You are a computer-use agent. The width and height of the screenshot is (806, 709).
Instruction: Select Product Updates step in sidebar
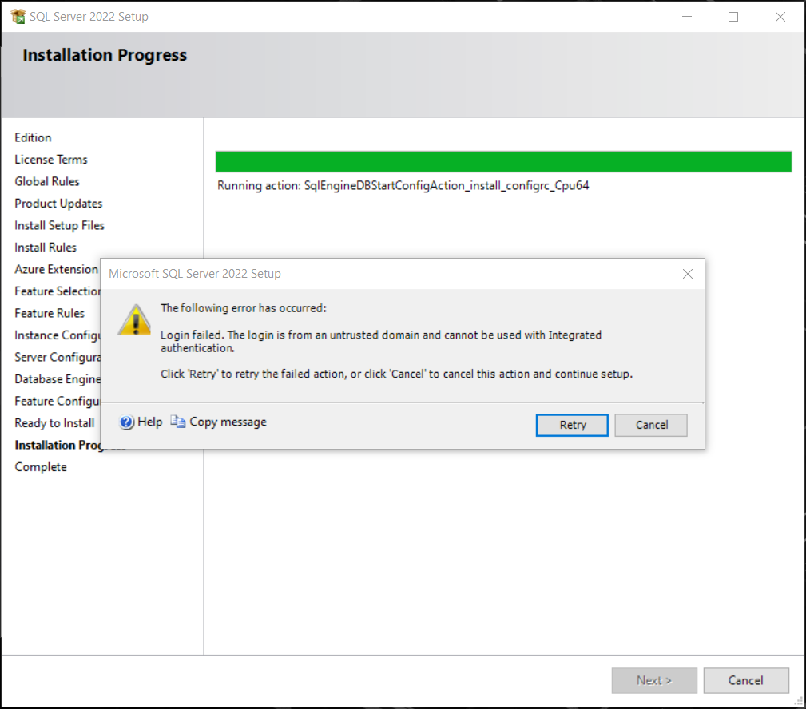58,204
